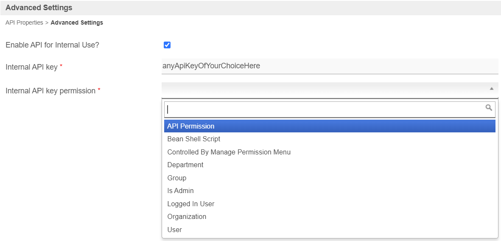
Task: Focus the dropdown search box
Action: [x=325, y=109]
